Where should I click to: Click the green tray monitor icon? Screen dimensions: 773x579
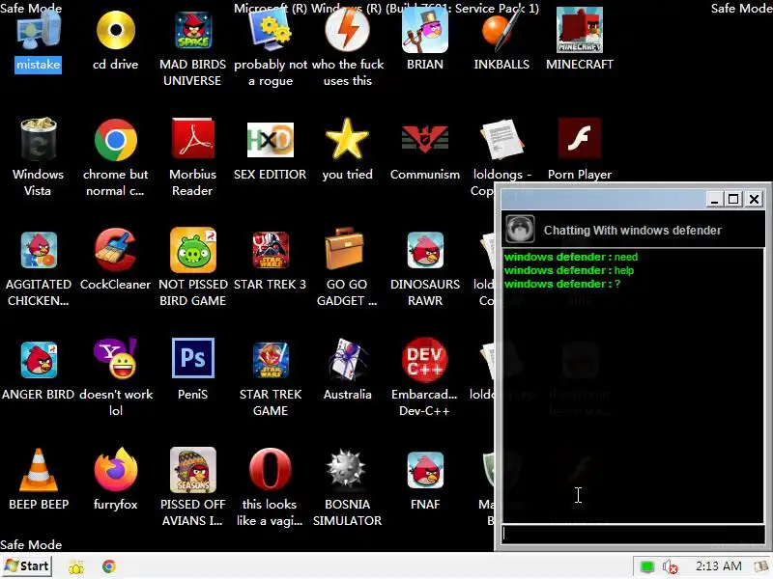[x=646, y=567]
